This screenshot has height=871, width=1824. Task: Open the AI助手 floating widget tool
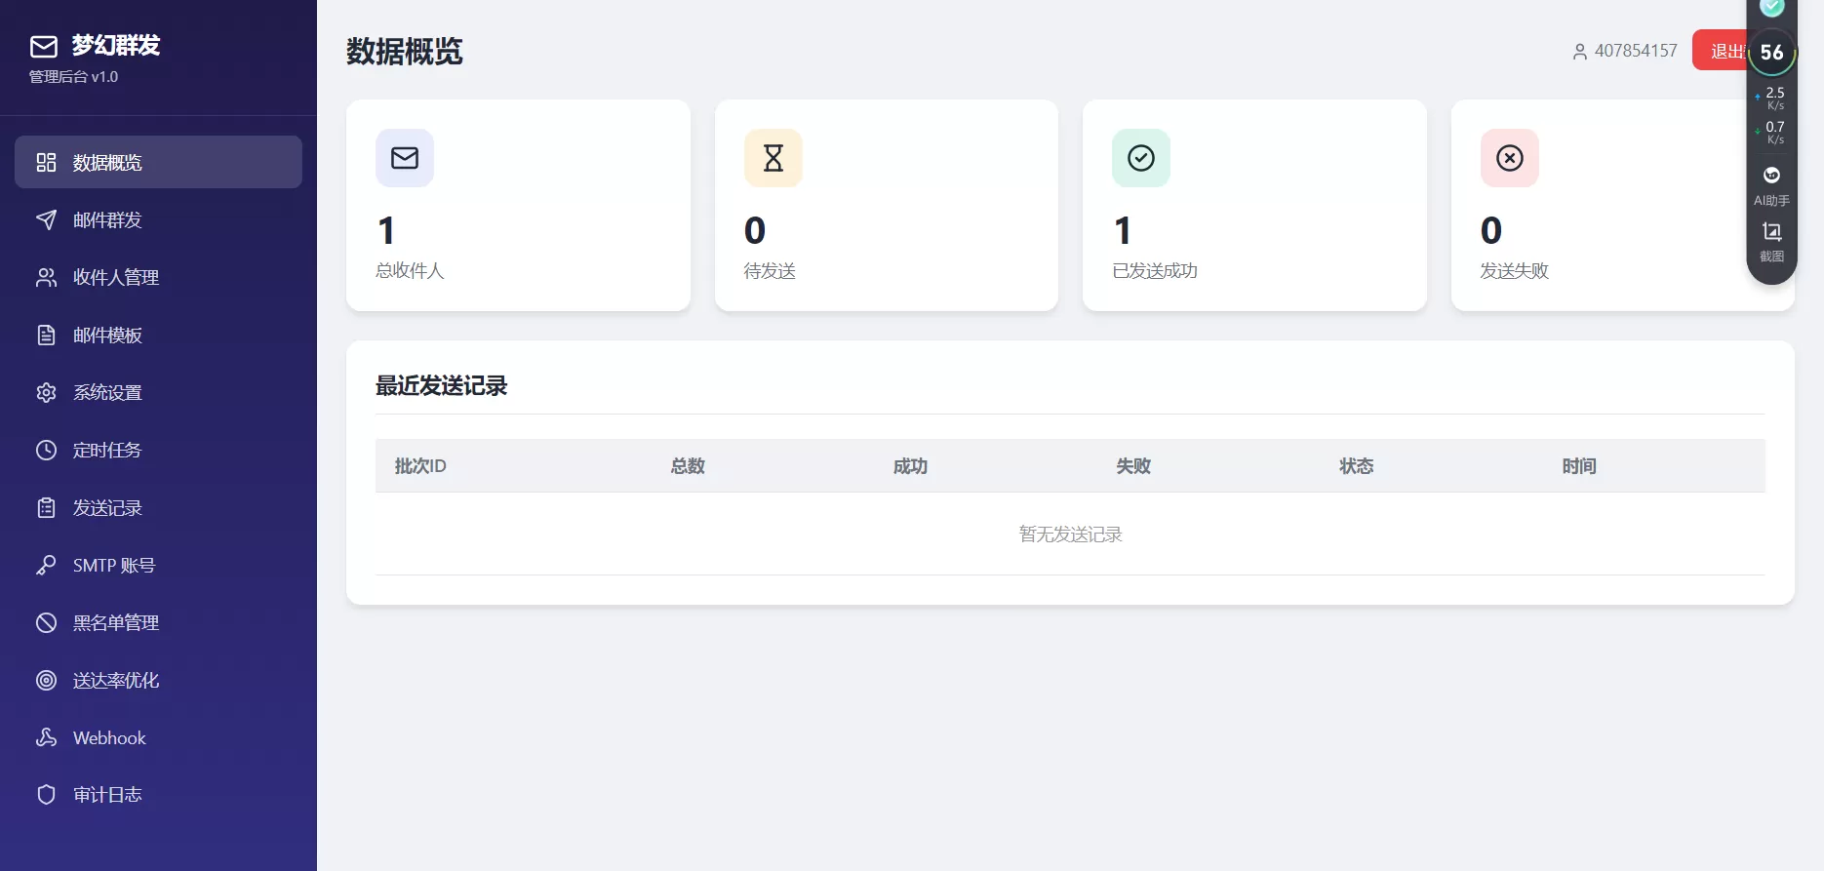tap(1771, 185)
